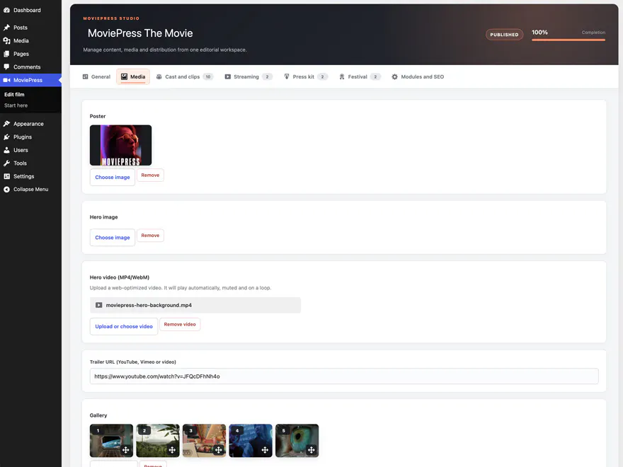Click the video file icon beside moviepress-hero-background.mp4
Screen dimensions: 623x467
pyautogui.click(x=99, y=305)
